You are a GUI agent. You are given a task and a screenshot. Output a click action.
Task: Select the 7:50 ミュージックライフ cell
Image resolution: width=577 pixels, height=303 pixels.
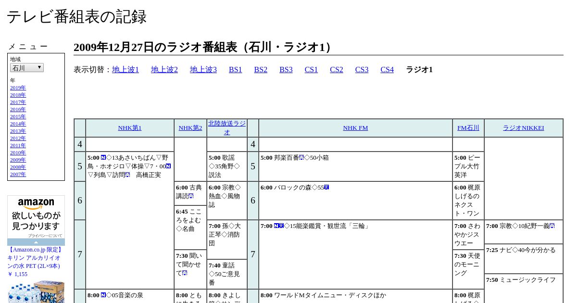(x=524, y=289)
